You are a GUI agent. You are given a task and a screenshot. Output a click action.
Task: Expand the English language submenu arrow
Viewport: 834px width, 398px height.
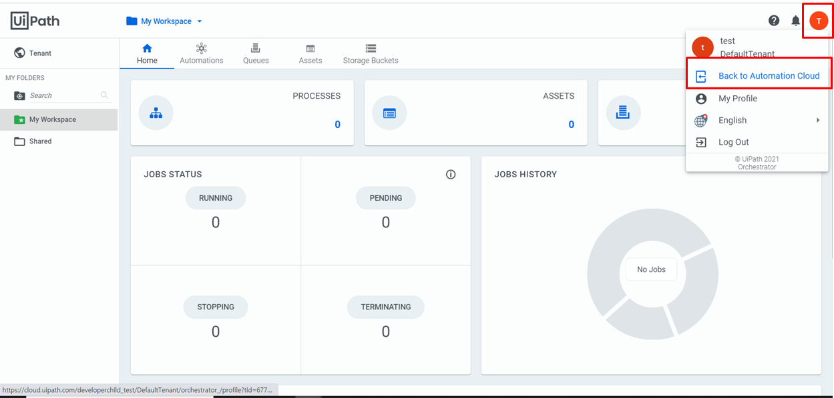pyautogui.click(x=818, y=120)
